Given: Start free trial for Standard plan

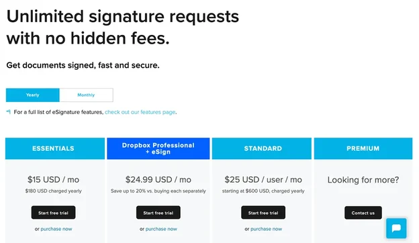Looking at the screenshot, I should coord(263,213).
